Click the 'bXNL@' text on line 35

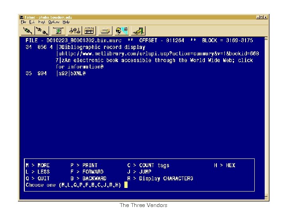pyautogui.click(x=78, y=74)
